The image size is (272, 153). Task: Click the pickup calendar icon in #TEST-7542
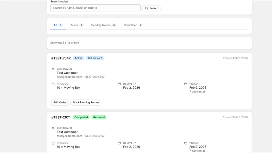[185, 84]
